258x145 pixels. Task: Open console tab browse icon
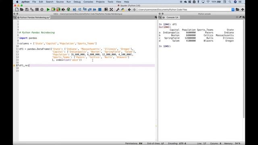[x=160, y=17]
